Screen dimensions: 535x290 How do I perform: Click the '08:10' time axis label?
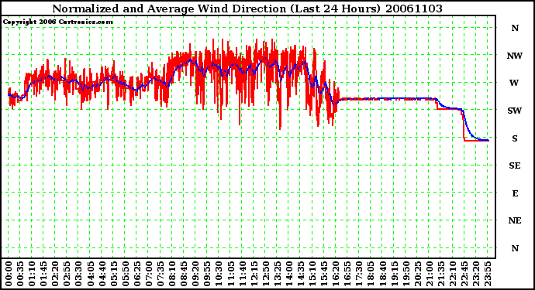[x=172, y=274]
